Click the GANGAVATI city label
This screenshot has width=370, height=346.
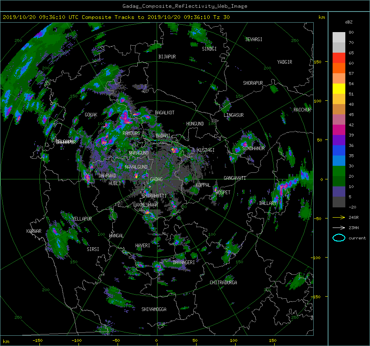pyautogui.click(x=235, y=178)
